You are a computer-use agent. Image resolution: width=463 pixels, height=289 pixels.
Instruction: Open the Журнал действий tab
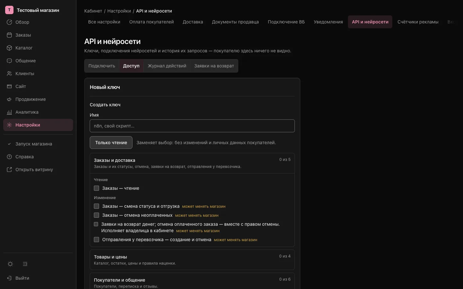coord(167,66)
